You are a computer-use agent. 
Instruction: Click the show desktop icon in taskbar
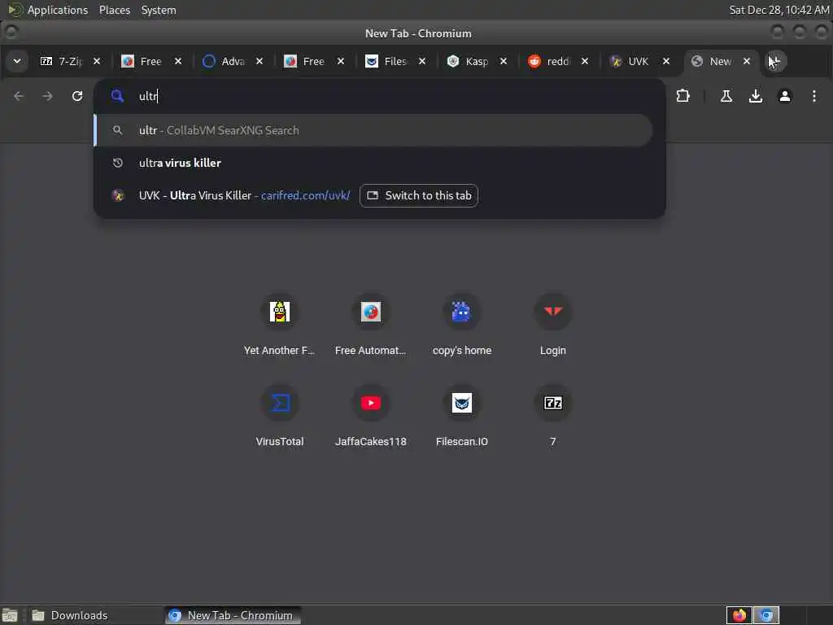pyautogui.click(x=10, y=615)
